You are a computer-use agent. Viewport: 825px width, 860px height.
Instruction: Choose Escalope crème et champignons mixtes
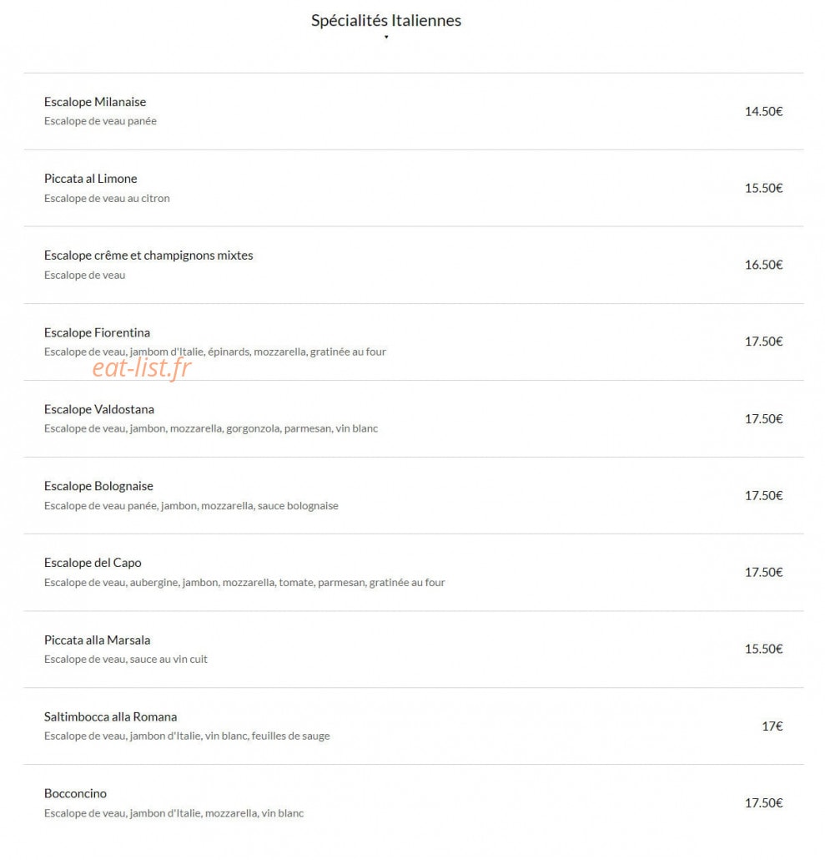[414, 265]
